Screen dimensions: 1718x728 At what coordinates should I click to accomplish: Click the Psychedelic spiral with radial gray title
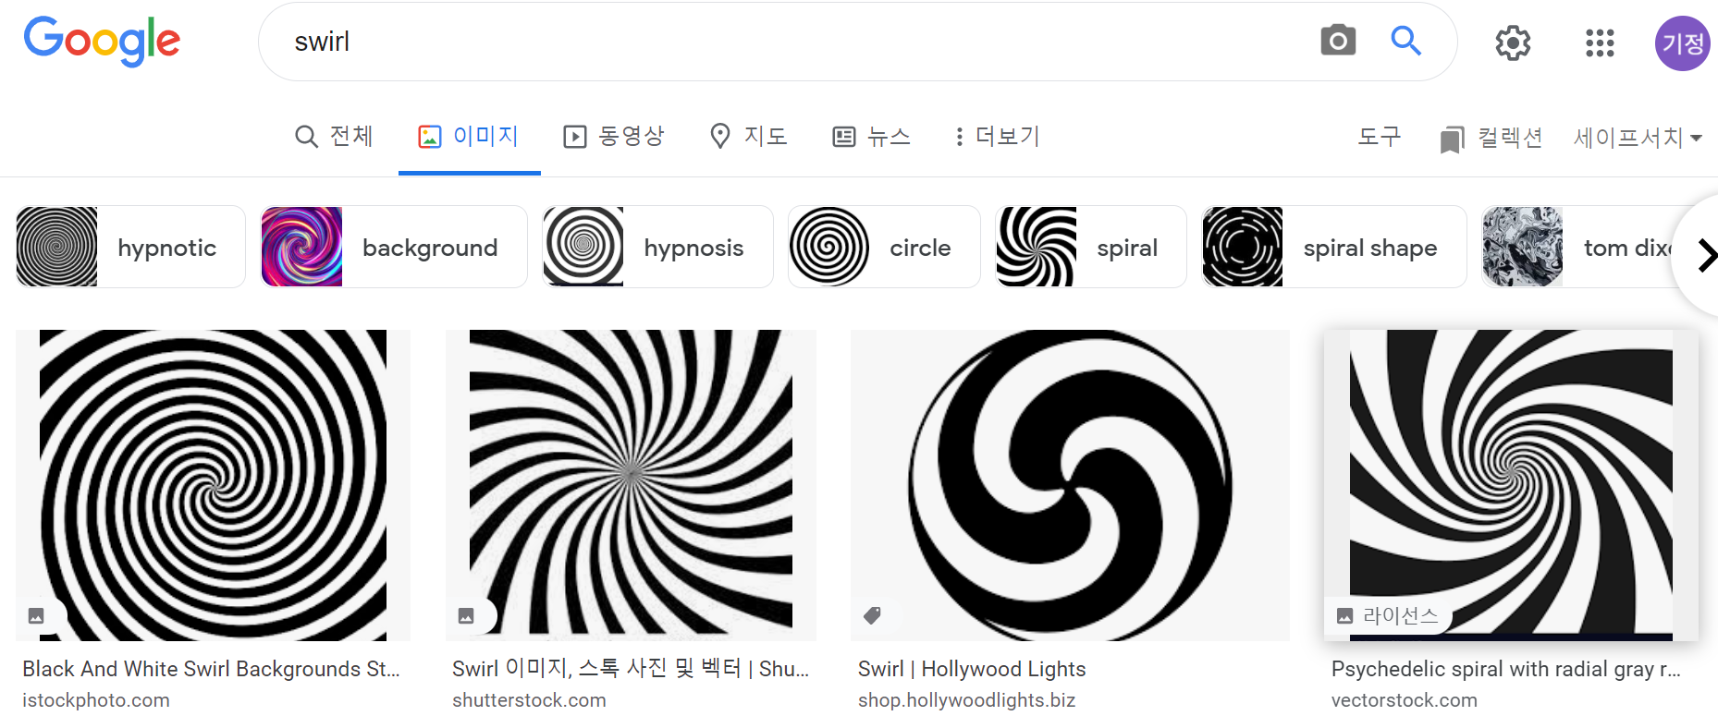click(x=1506, y=669)
